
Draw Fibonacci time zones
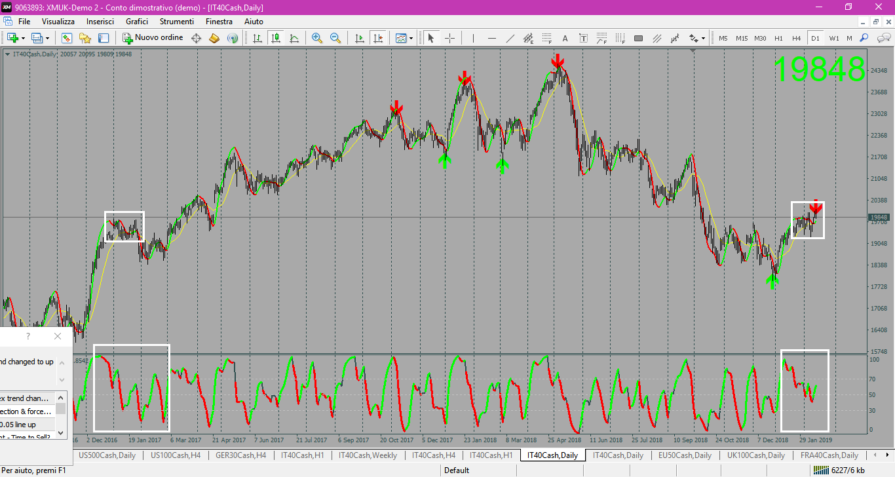620,38
